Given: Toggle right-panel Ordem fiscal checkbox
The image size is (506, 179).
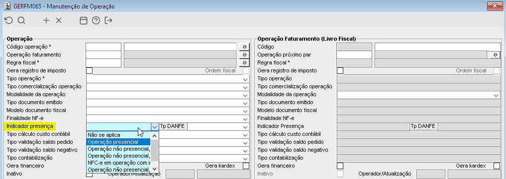Looking at the screenshot, I should (x=497, y=70).
